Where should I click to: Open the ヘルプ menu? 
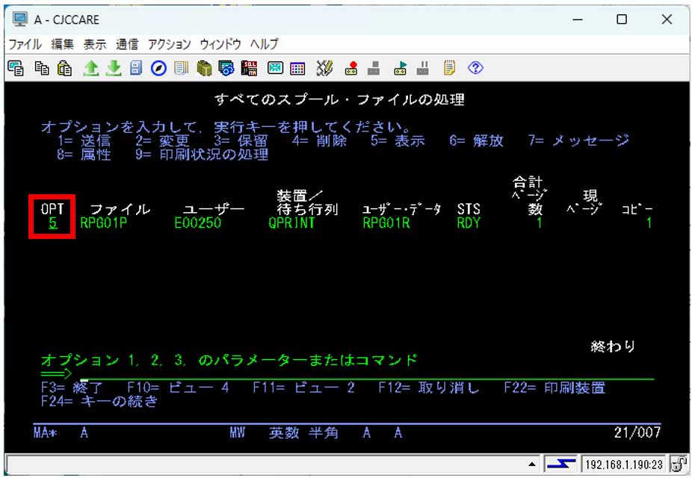click(x=264, y=44)
